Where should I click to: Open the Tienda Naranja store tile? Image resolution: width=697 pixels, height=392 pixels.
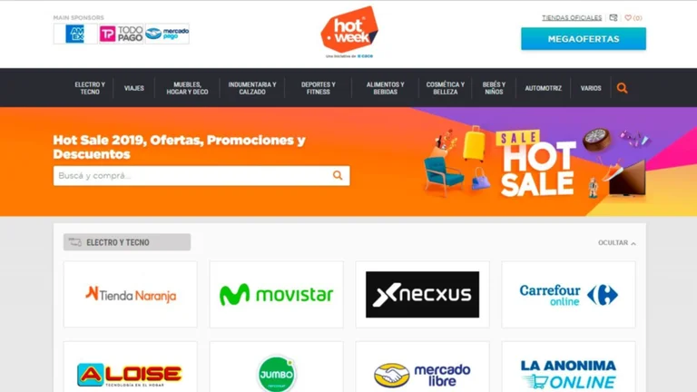pyautogui.click(x=131, y=294)
